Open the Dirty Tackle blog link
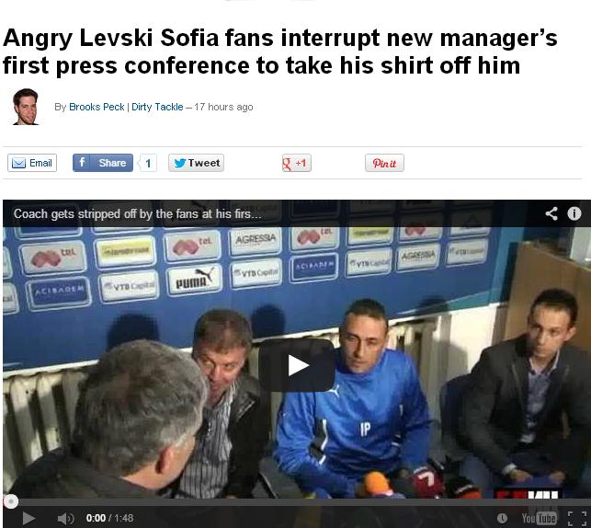The image size is (591, 528). (157, 107)
